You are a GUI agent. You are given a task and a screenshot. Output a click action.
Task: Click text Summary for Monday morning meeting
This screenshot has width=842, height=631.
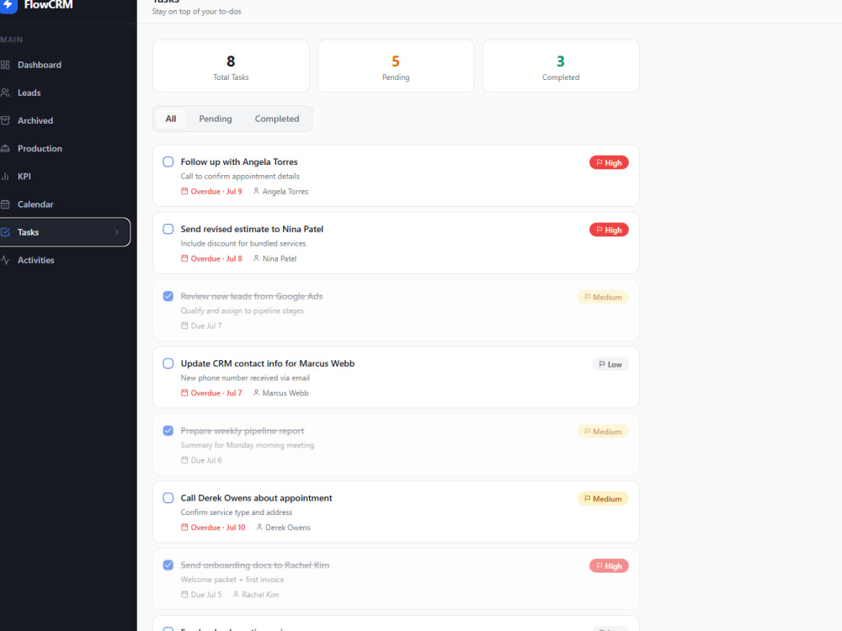(247, 445)
